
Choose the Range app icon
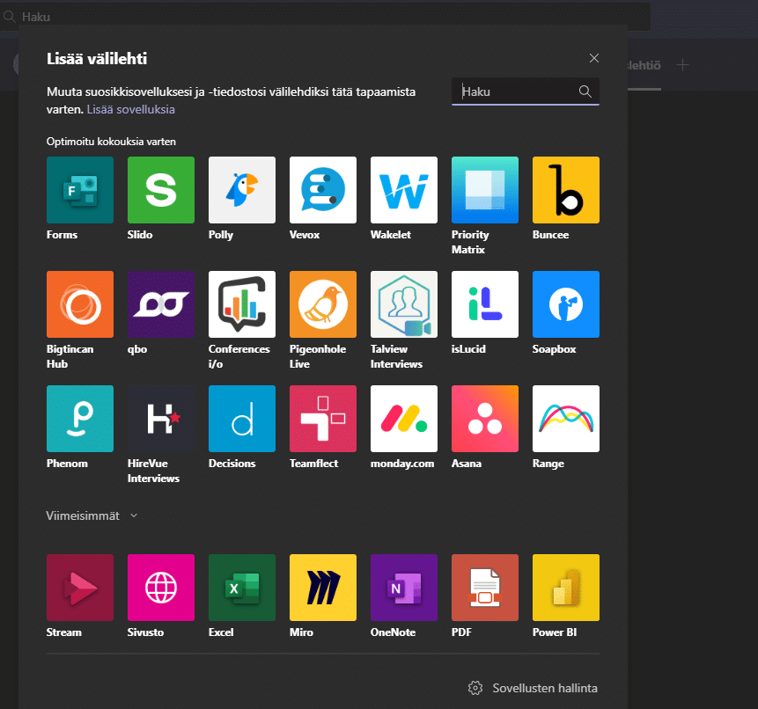pyautogui.click(x=565, y=419)
